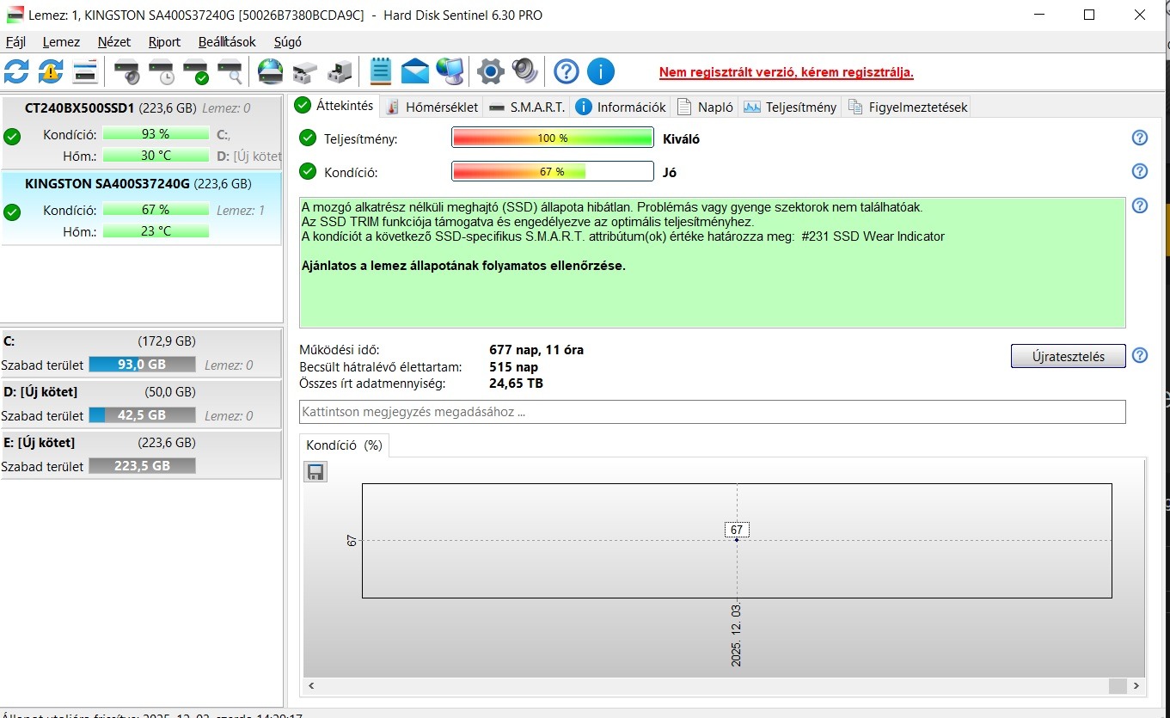
Task: Click the disk with magnifying glass icon
Action: 230,71
